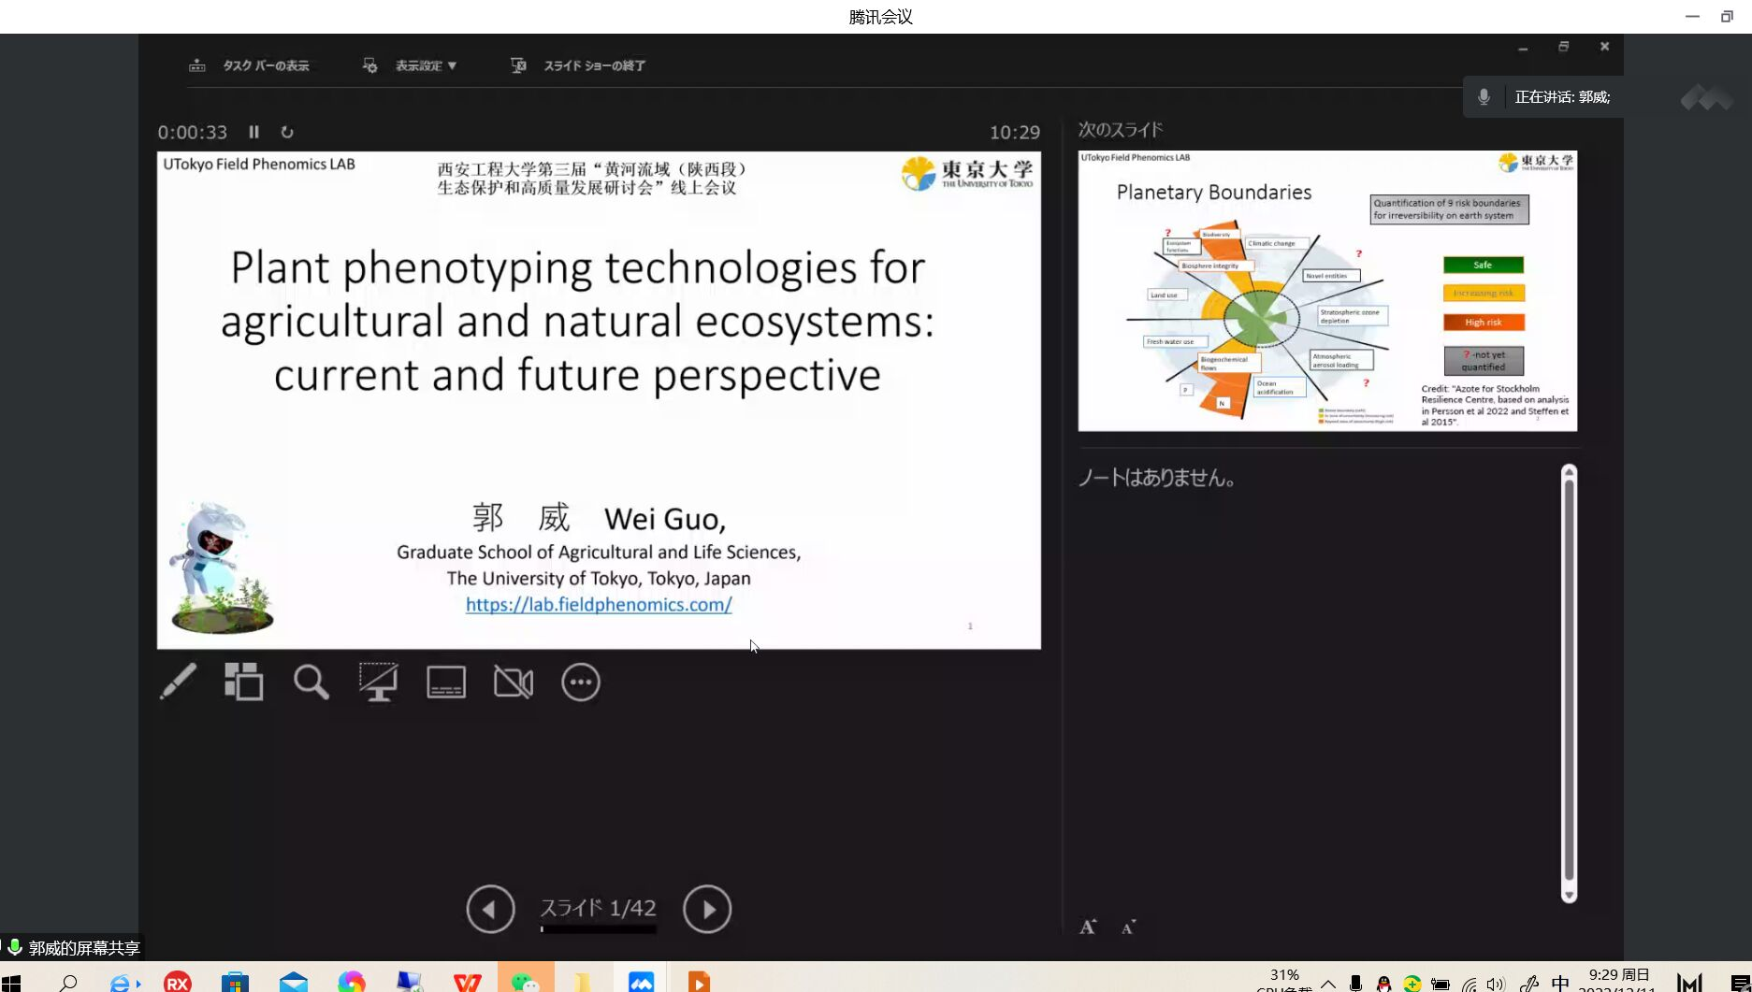
Task: Expand the 表示設定 dropdown
Action: tap(412, 65)
